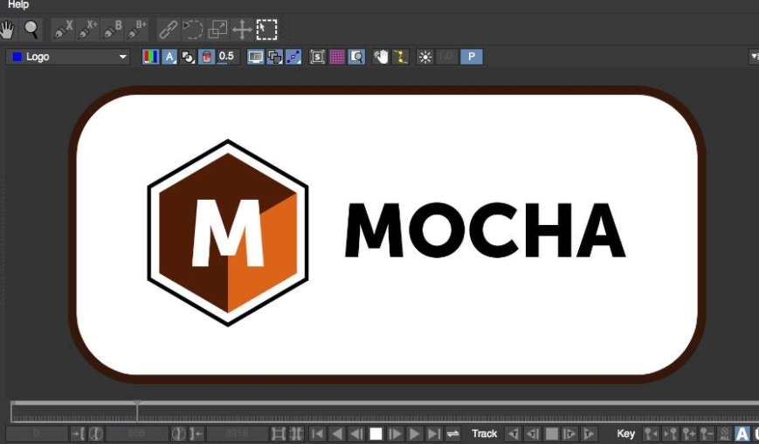Track forwards from current frame
Image resolution: width=759 pixels, height=444 pixels.
tap(589, 434)
